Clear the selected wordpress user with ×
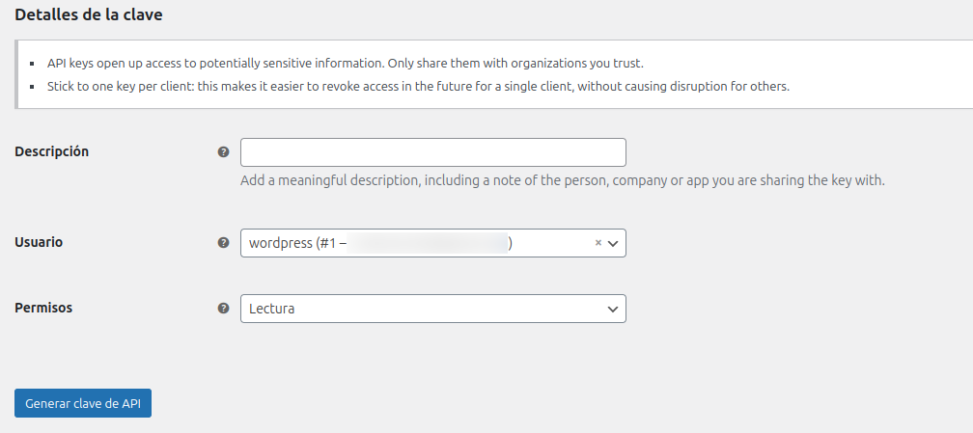This screenshot has width=973, height=433. (x=598, y=243)
